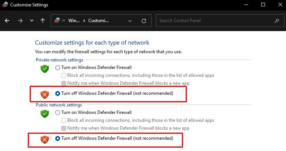286x151 pixels.
Task: Click orange shield icon in Public settings
Action: pos(45,140)
